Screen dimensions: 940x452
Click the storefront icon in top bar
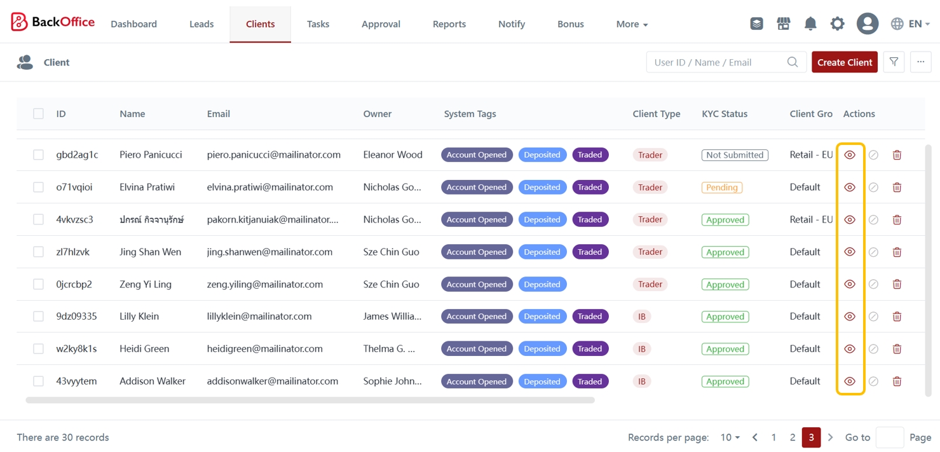784,24
